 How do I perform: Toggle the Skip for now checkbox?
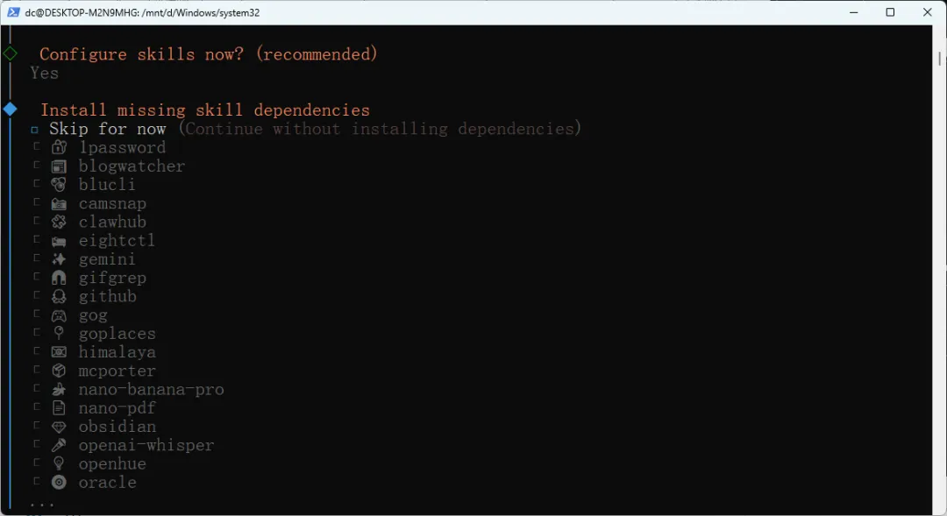click(x=34, y=130)
